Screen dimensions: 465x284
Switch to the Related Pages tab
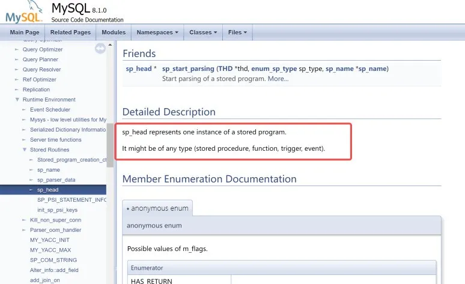pos(70,32)
